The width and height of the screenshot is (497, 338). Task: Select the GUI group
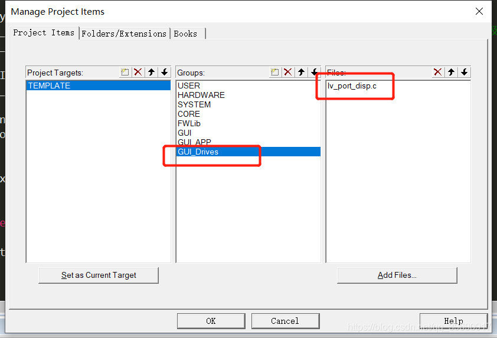coord(248,133)
